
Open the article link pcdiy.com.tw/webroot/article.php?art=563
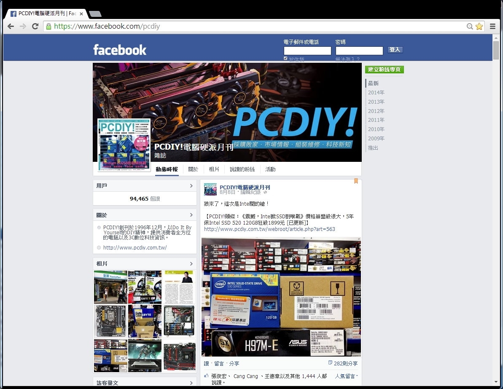point(269,229)
